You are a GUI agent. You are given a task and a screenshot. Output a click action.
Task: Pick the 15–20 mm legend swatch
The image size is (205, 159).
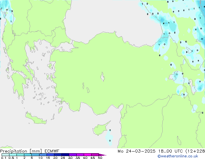point(50,155)
